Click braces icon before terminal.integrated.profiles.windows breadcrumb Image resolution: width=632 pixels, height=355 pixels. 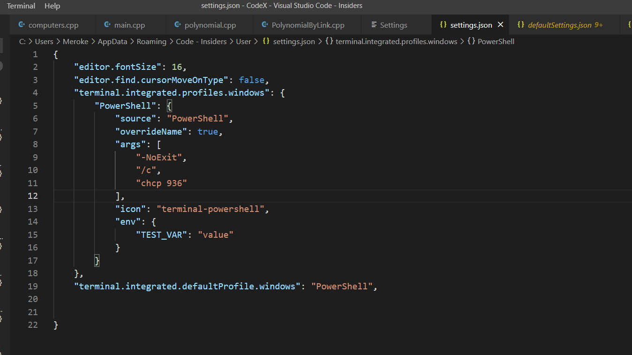[x=329, y=41]
